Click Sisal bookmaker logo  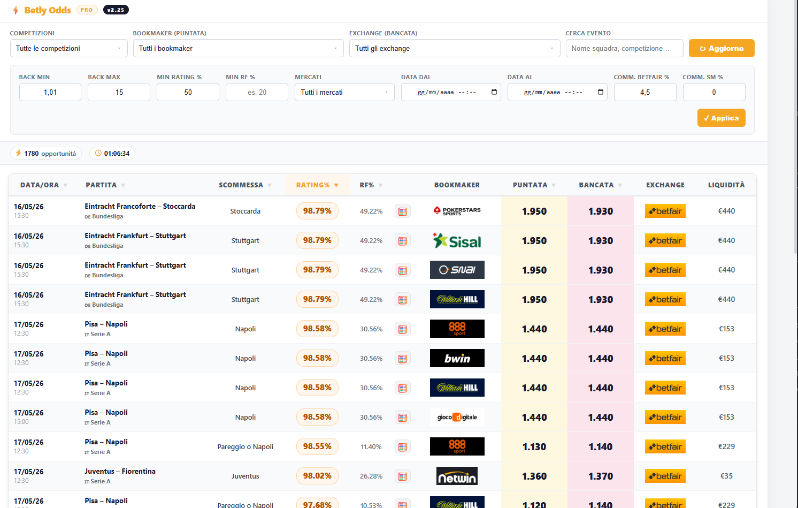pos(457,241)
